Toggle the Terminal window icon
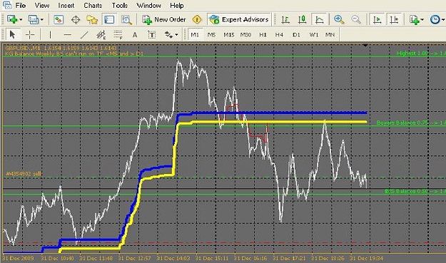This screenshot has width=446, height=263. tap(109, 19)
